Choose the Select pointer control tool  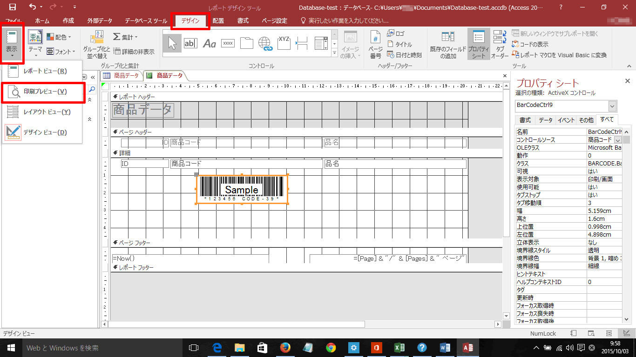click(x=172, y=43)
